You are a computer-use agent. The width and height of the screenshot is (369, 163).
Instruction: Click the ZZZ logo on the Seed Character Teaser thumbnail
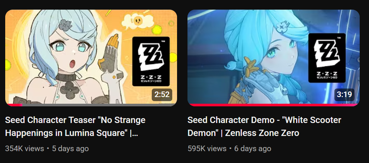[x=151, y=61]
